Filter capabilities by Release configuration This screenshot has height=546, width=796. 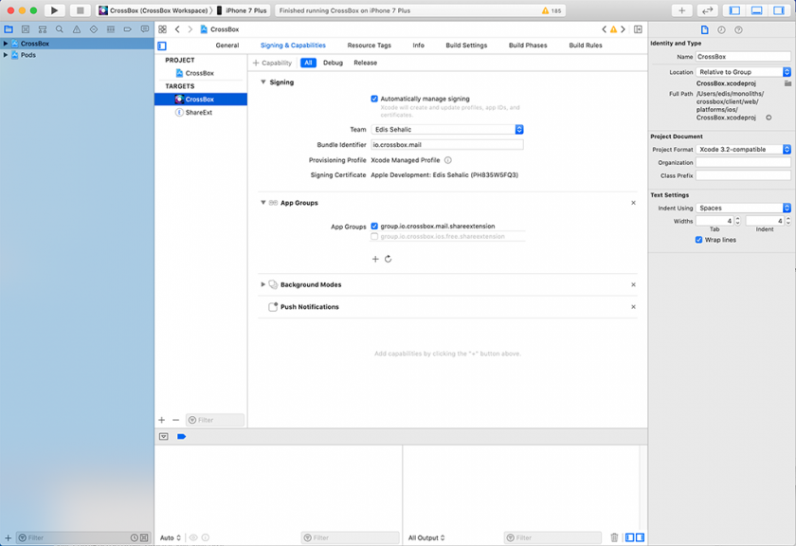[x=365, y=63]
